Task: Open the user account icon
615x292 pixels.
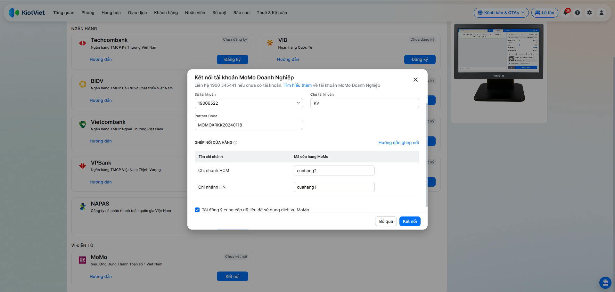Action: click(x=602, y=12)
